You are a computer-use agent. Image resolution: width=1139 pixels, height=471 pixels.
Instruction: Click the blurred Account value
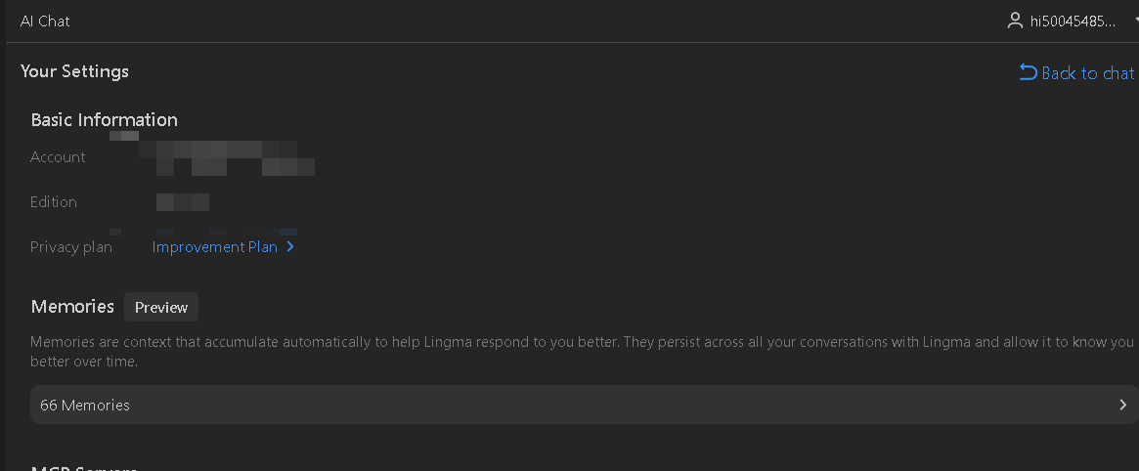point(227,158)
